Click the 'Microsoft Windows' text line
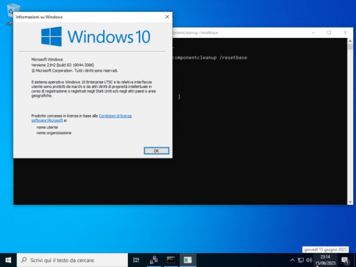 (47, 59)
